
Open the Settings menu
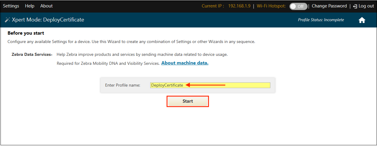point(11,6)
